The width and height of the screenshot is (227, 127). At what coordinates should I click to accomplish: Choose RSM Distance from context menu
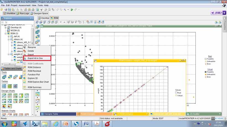pyautogui.click(x=37, y=67)
